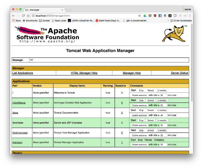This screenshot has height=168, width=203.
Task: Open the Apps bookmarks shortcut
Action: [16, 21]
